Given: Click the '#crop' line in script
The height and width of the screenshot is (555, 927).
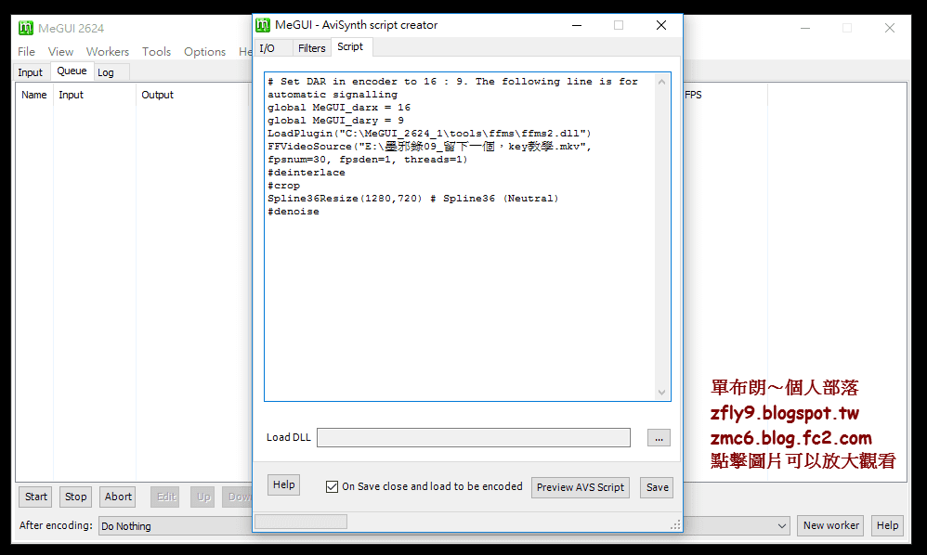Looking at the screenshot, I should [284, 186].
